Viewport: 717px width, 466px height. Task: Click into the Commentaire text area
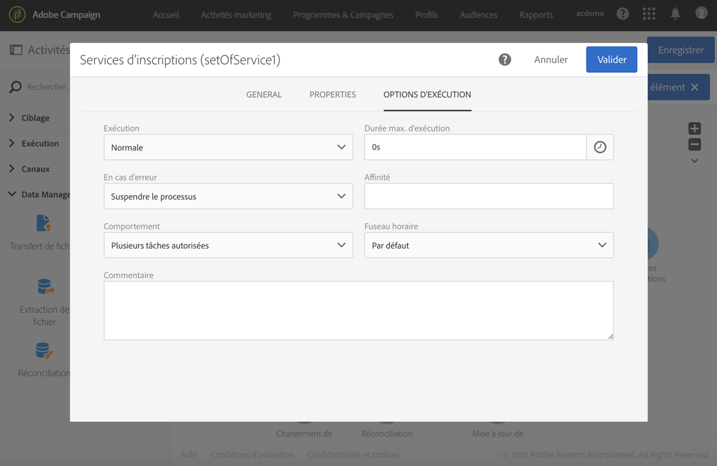click(358, 310)
